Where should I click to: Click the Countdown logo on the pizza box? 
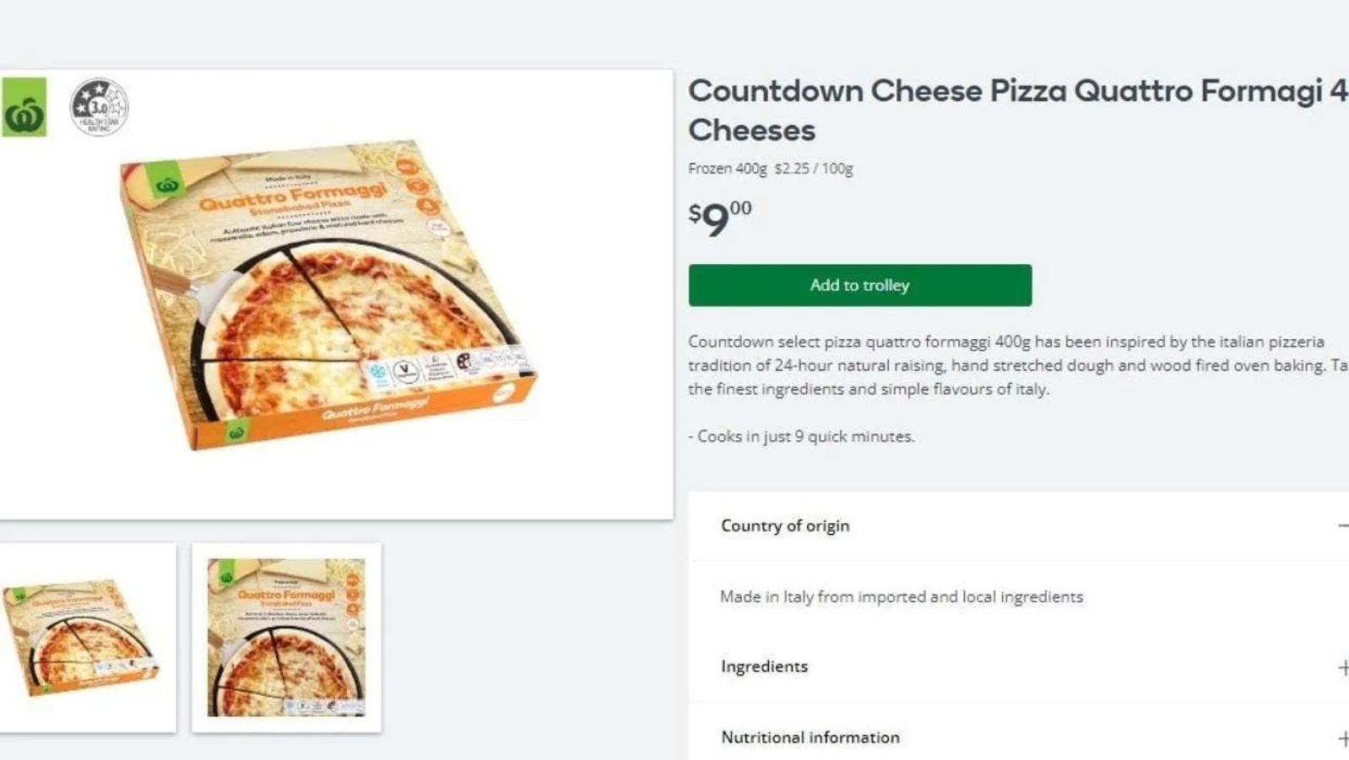(x=166, y=183)
